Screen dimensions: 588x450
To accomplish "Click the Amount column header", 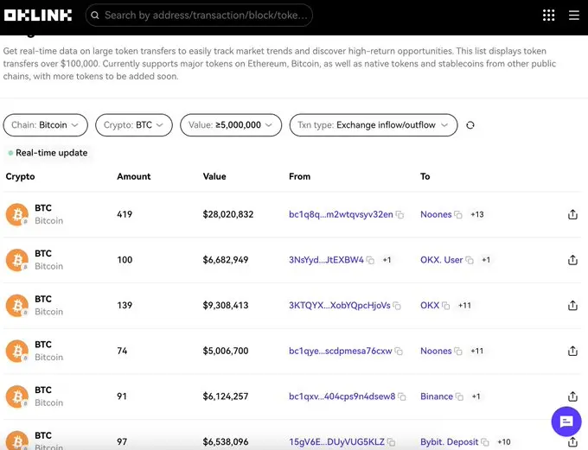I will click(133, 176).
